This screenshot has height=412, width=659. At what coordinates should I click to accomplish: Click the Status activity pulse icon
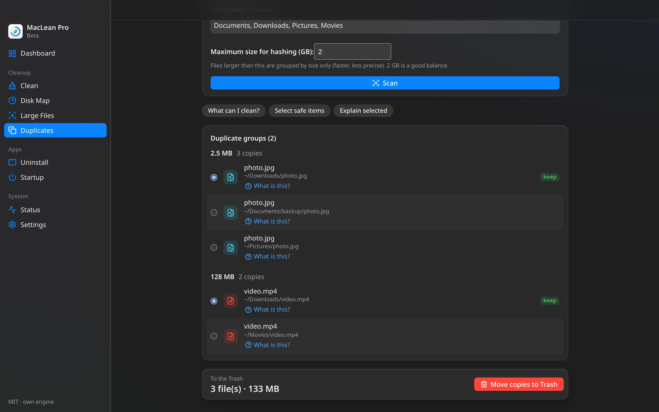click(12, 210)
